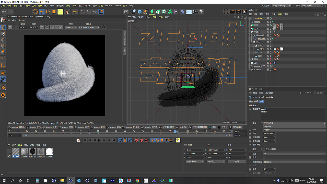This screenshot has height=184, width=327.
Task: Click the search icon in the Object manager
Action: [x=315, y=14]
